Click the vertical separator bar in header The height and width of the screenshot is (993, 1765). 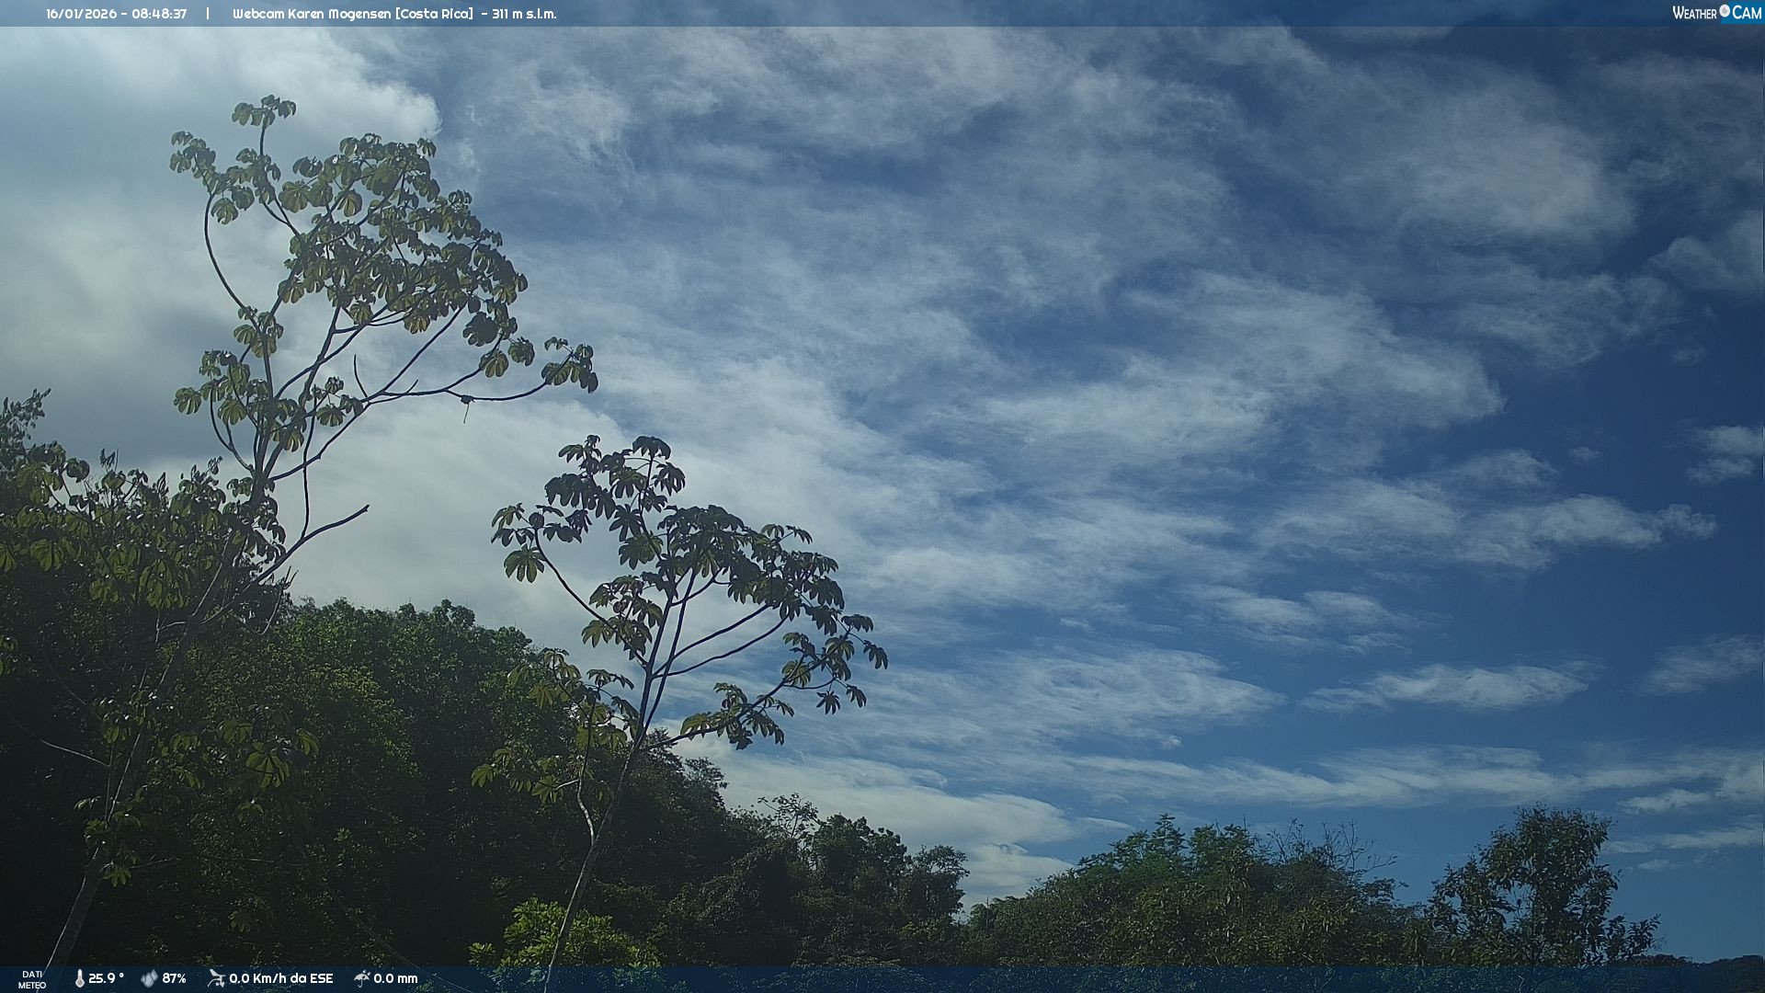[208, 14]
